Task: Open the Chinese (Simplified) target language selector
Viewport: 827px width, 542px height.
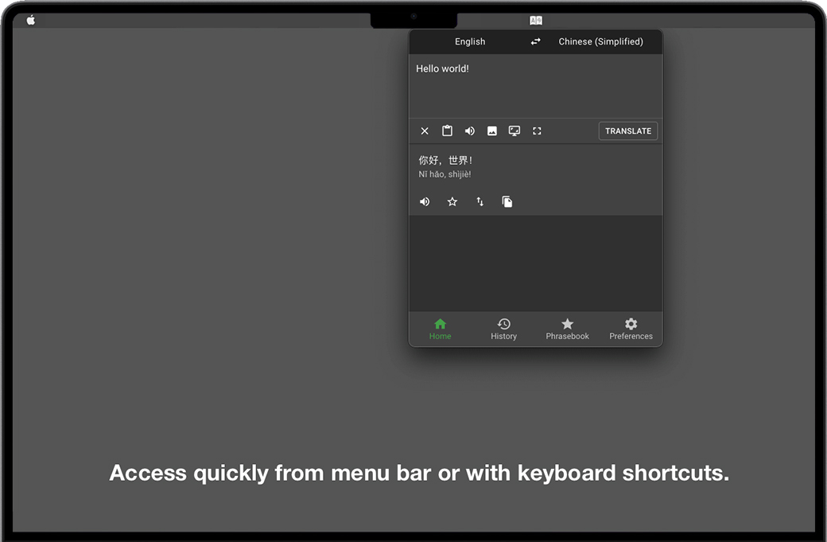Action: point(600,42)
